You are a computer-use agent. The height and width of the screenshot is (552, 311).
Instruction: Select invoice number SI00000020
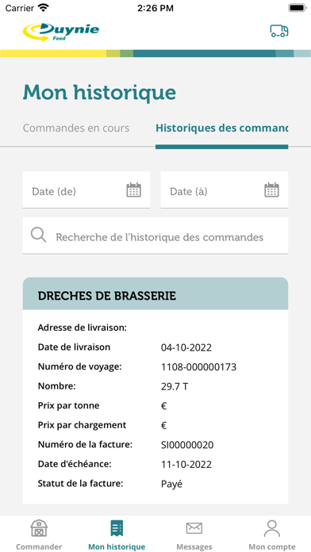[x=187, y=445]
